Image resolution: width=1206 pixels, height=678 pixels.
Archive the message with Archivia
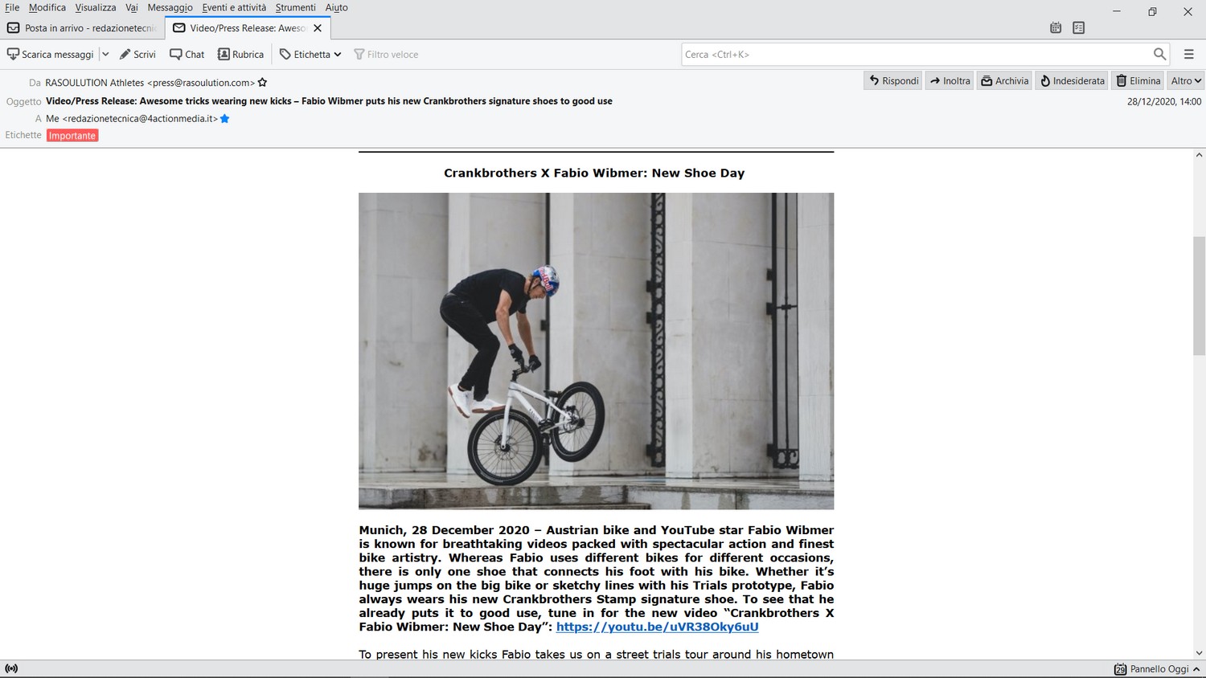(x=1004, y=80)
